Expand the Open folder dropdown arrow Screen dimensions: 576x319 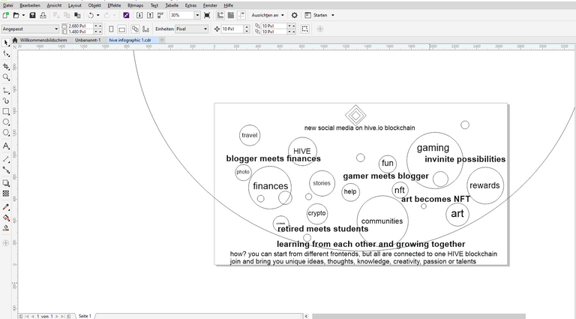(x=23, y=15)
